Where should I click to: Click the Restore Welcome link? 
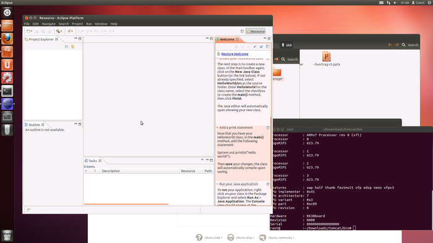click(x=234, y=54)
